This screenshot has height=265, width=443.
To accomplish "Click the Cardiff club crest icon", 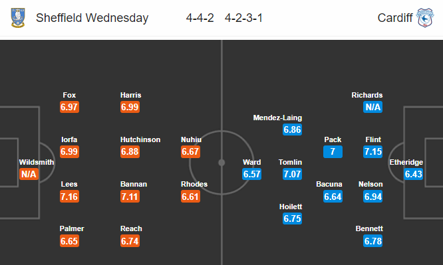I will (424, 18).
